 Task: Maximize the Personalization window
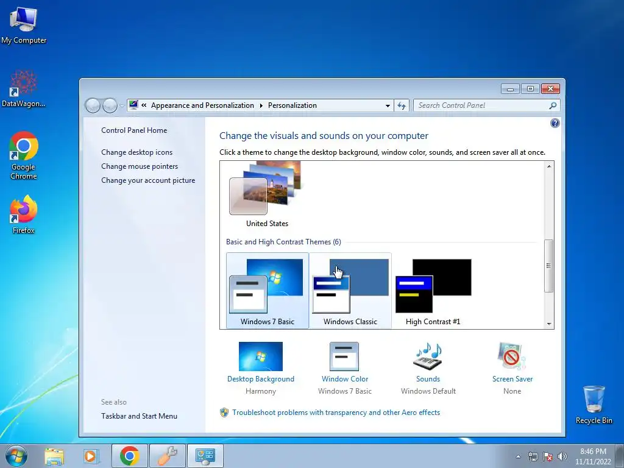tap(530, 89)
